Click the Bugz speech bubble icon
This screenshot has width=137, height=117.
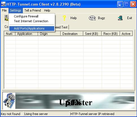pyautogui.click(x=92, y=18)
